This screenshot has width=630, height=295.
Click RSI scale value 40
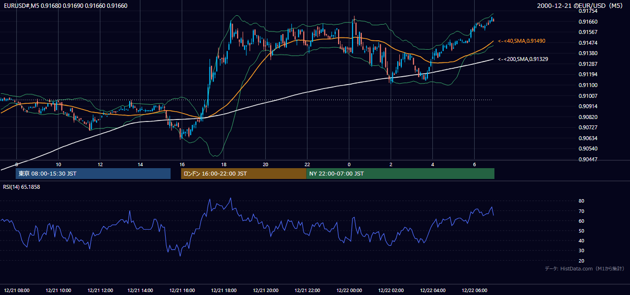[582, 240]
